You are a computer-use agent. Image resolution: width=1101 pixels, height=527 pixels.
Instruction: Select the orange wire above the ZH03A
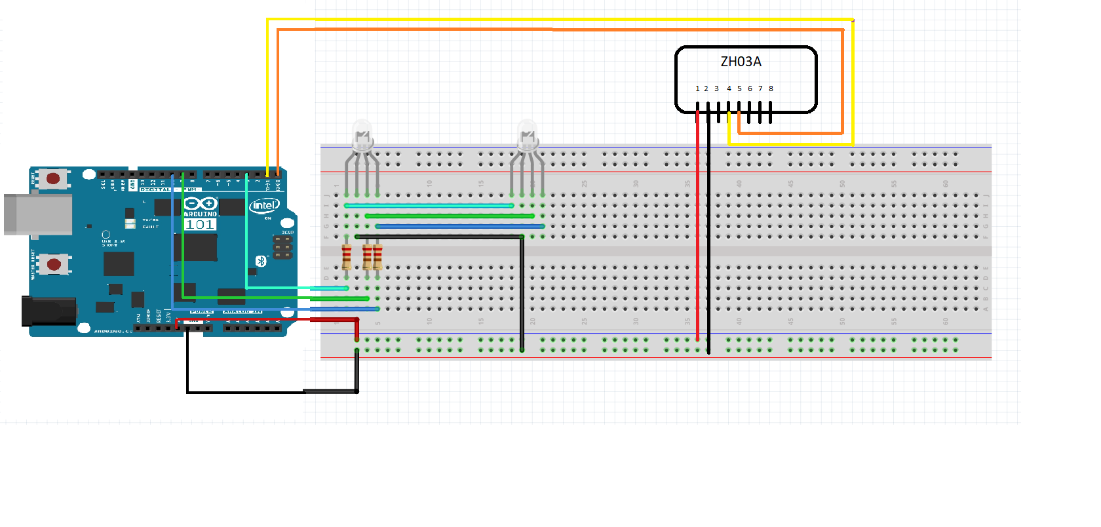(557, 29)
